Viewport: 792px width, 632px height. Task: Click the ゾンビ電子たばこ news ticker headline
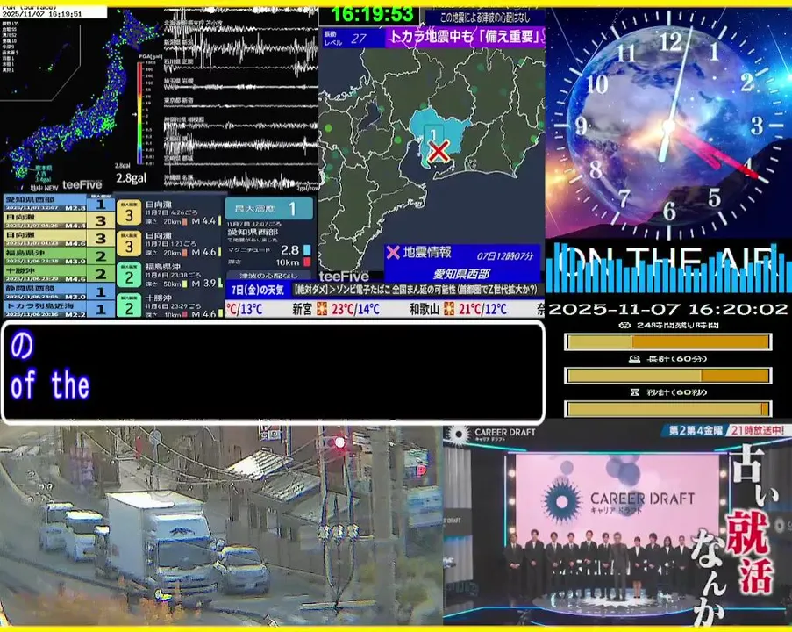(x=417, y=290)
